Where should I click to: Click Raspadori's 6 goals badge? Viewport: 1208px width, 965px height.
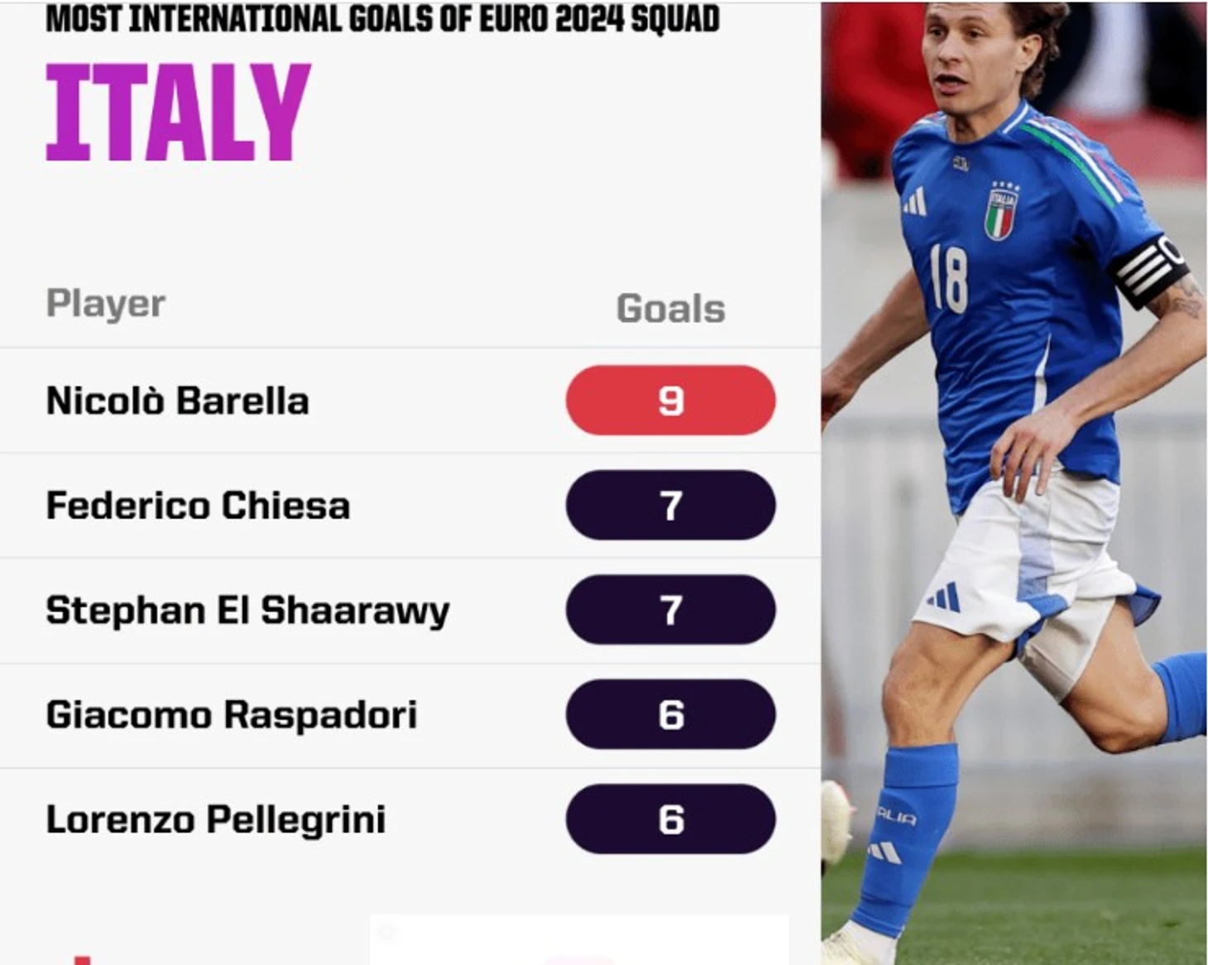pos(670,715)
